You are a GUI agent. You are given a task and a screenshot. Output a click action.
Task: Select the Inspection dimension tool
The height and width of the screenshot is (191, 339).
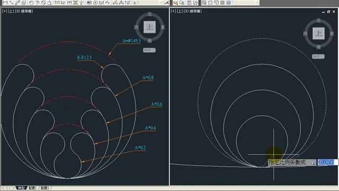tap(101, 3)
